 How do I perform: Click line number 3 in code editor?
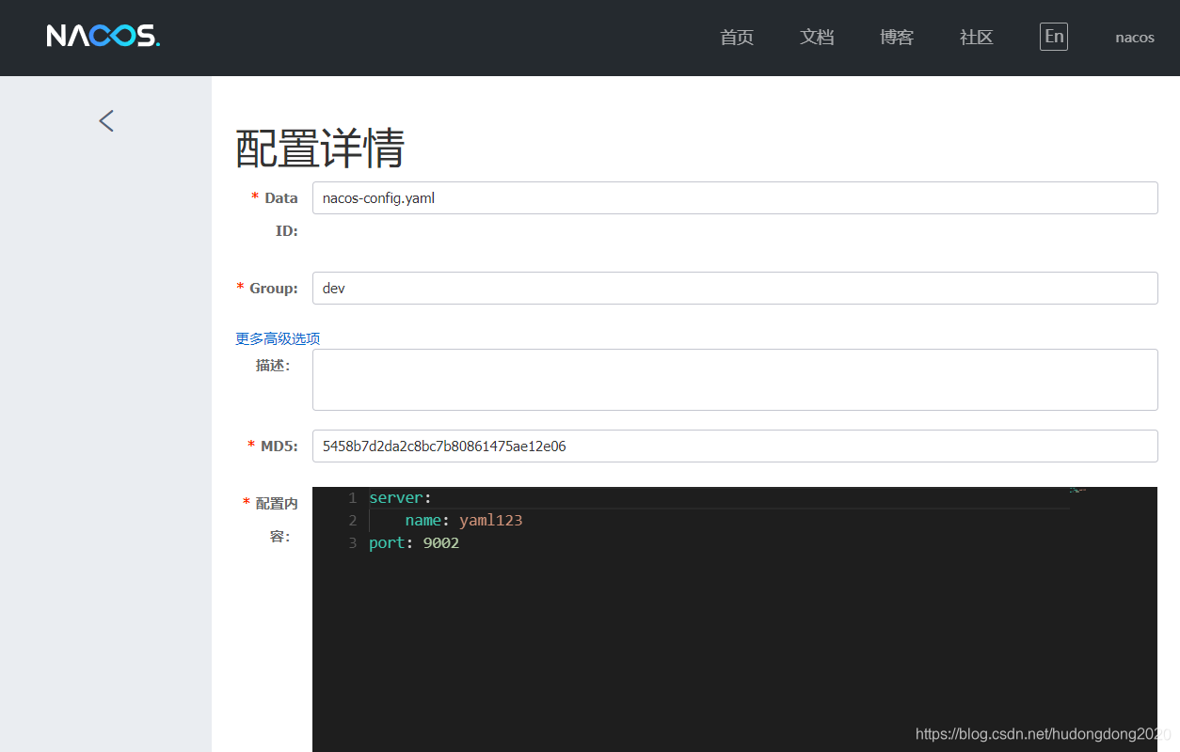(x=352, y=542)
